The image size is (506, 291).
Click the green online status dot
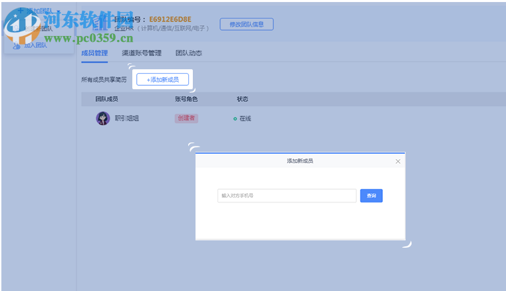pos(235,119)
